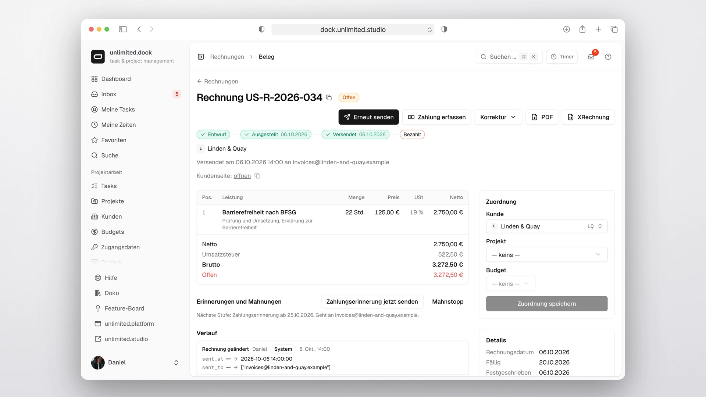
Task: Export the XRechnung
Action: tap(588, 117)
